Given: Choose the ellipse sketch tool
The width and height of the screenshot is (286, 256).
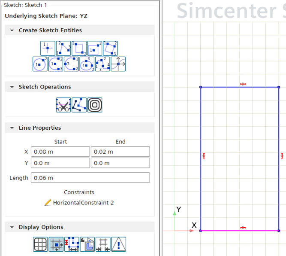Looking at the screenshot, I should (x=87, y=64).
